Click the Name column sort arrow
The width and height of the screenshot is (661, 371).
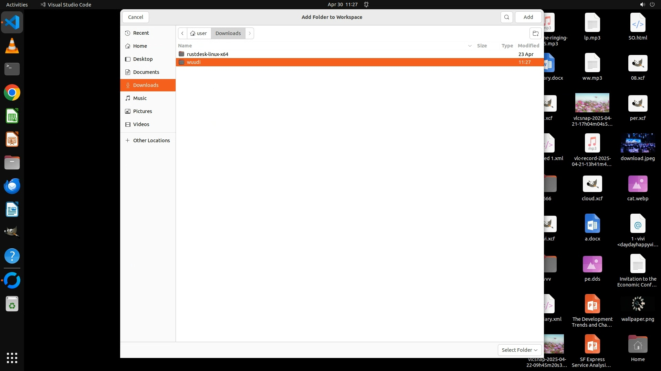[470, 46]
